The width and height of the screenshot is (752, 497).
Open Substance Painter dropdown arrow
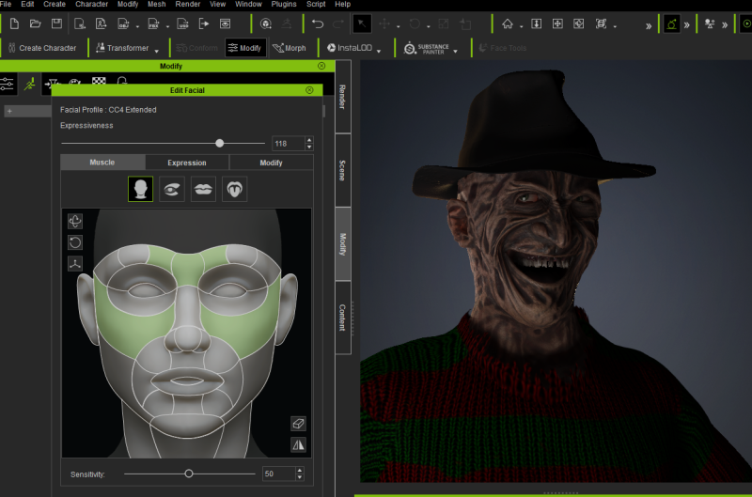455,51
